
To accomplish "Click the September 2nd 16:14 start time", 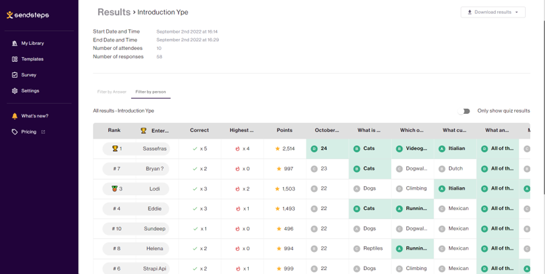I will click(187, 32).
